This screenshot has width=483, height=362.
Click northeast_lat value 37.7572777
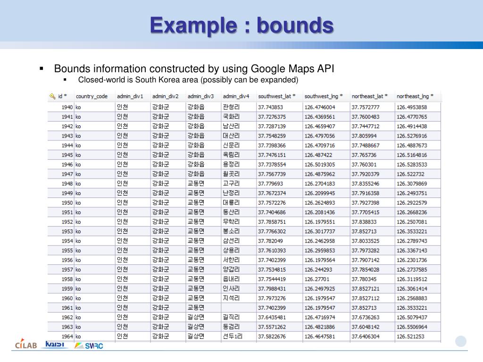tap(366, 107)
